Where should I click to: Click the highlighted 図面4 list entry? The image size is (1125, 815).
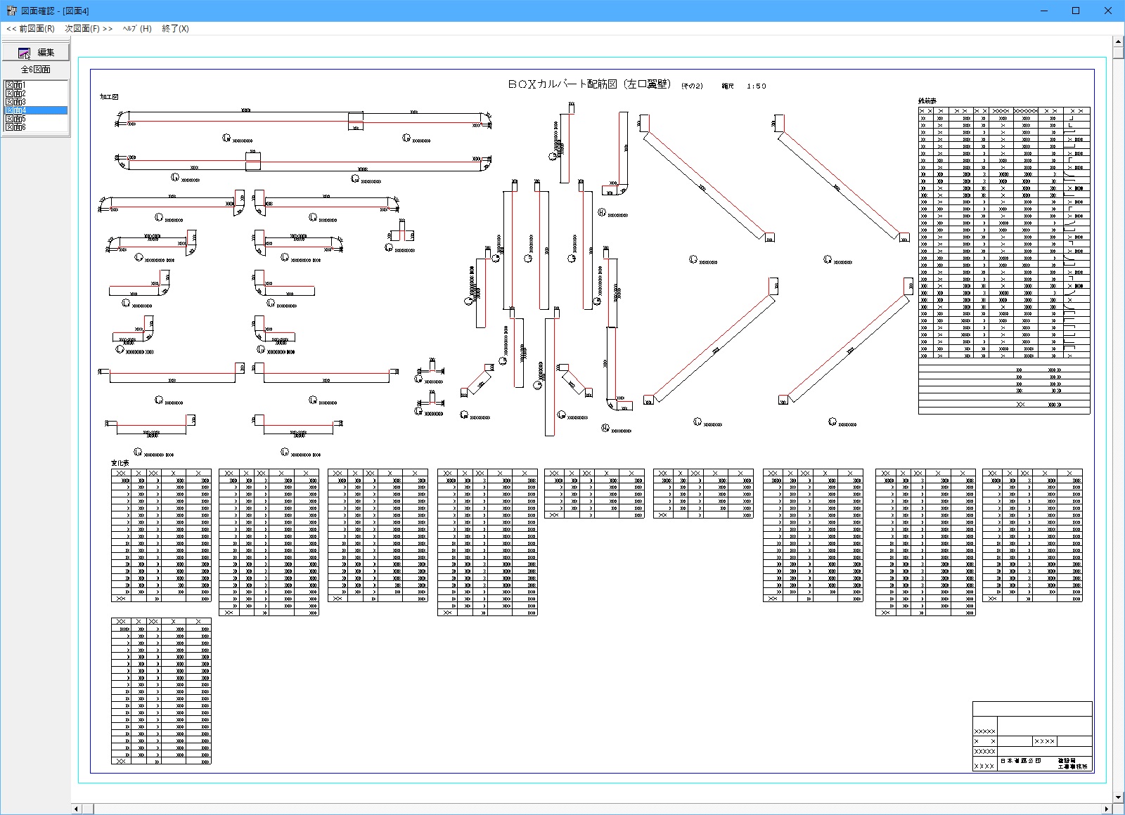point(15,110)
